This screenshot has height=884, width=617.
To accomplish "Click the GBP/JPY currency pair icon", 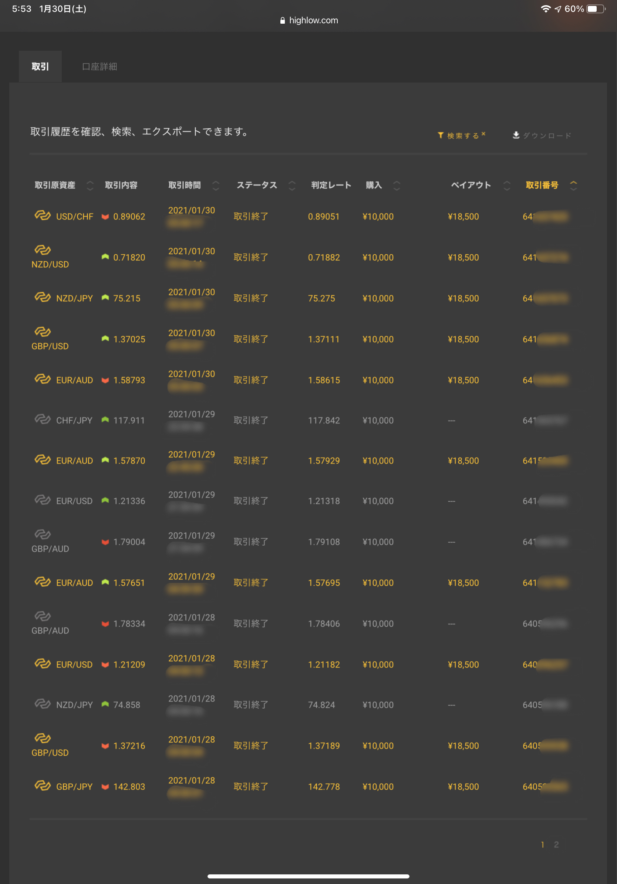I will pyautogui.click(x=43, y=785).
